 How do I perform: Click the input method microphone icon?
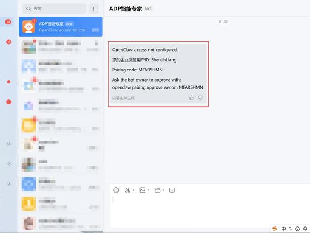(305, 229)
